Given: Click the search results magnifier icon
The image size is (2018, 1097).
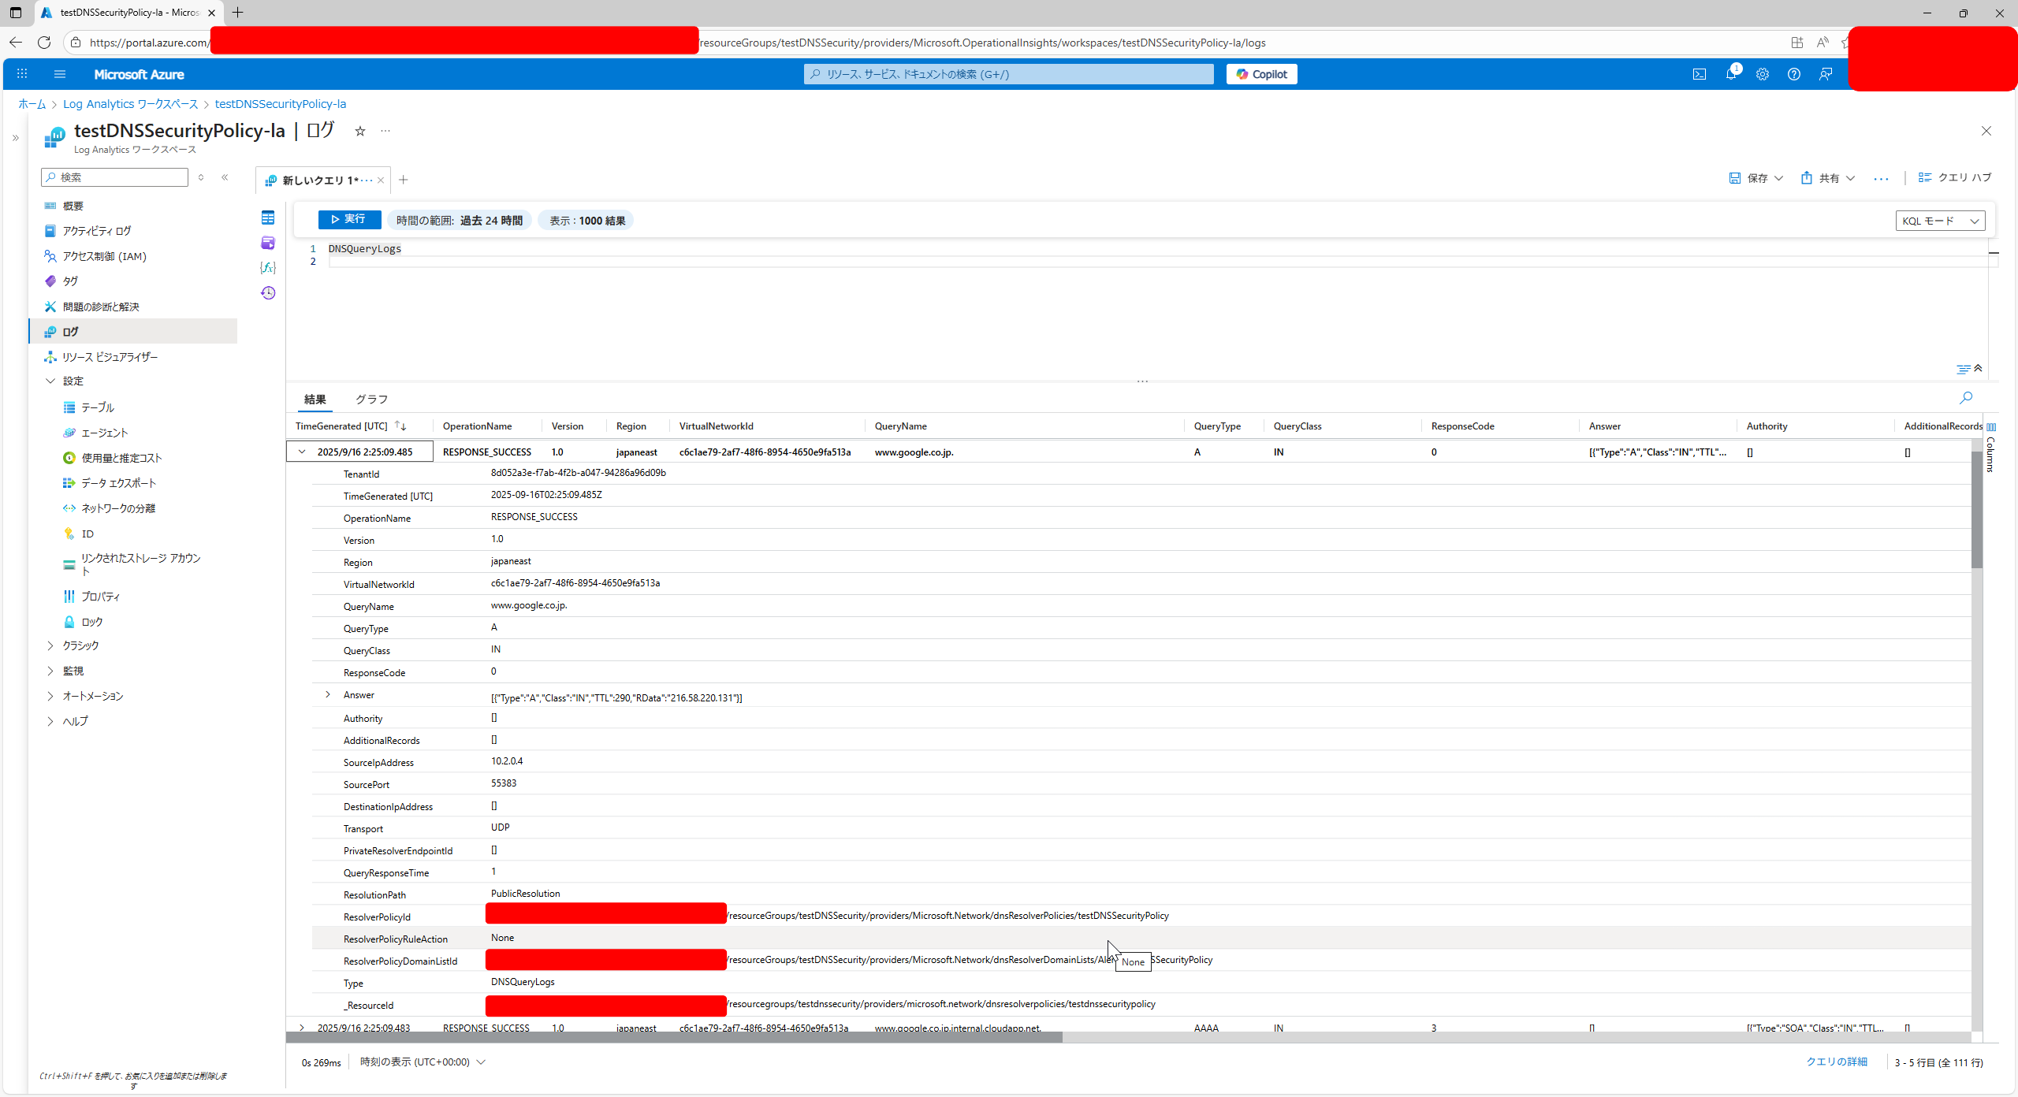Looking at the screenshot, I should pos(1966,398).
